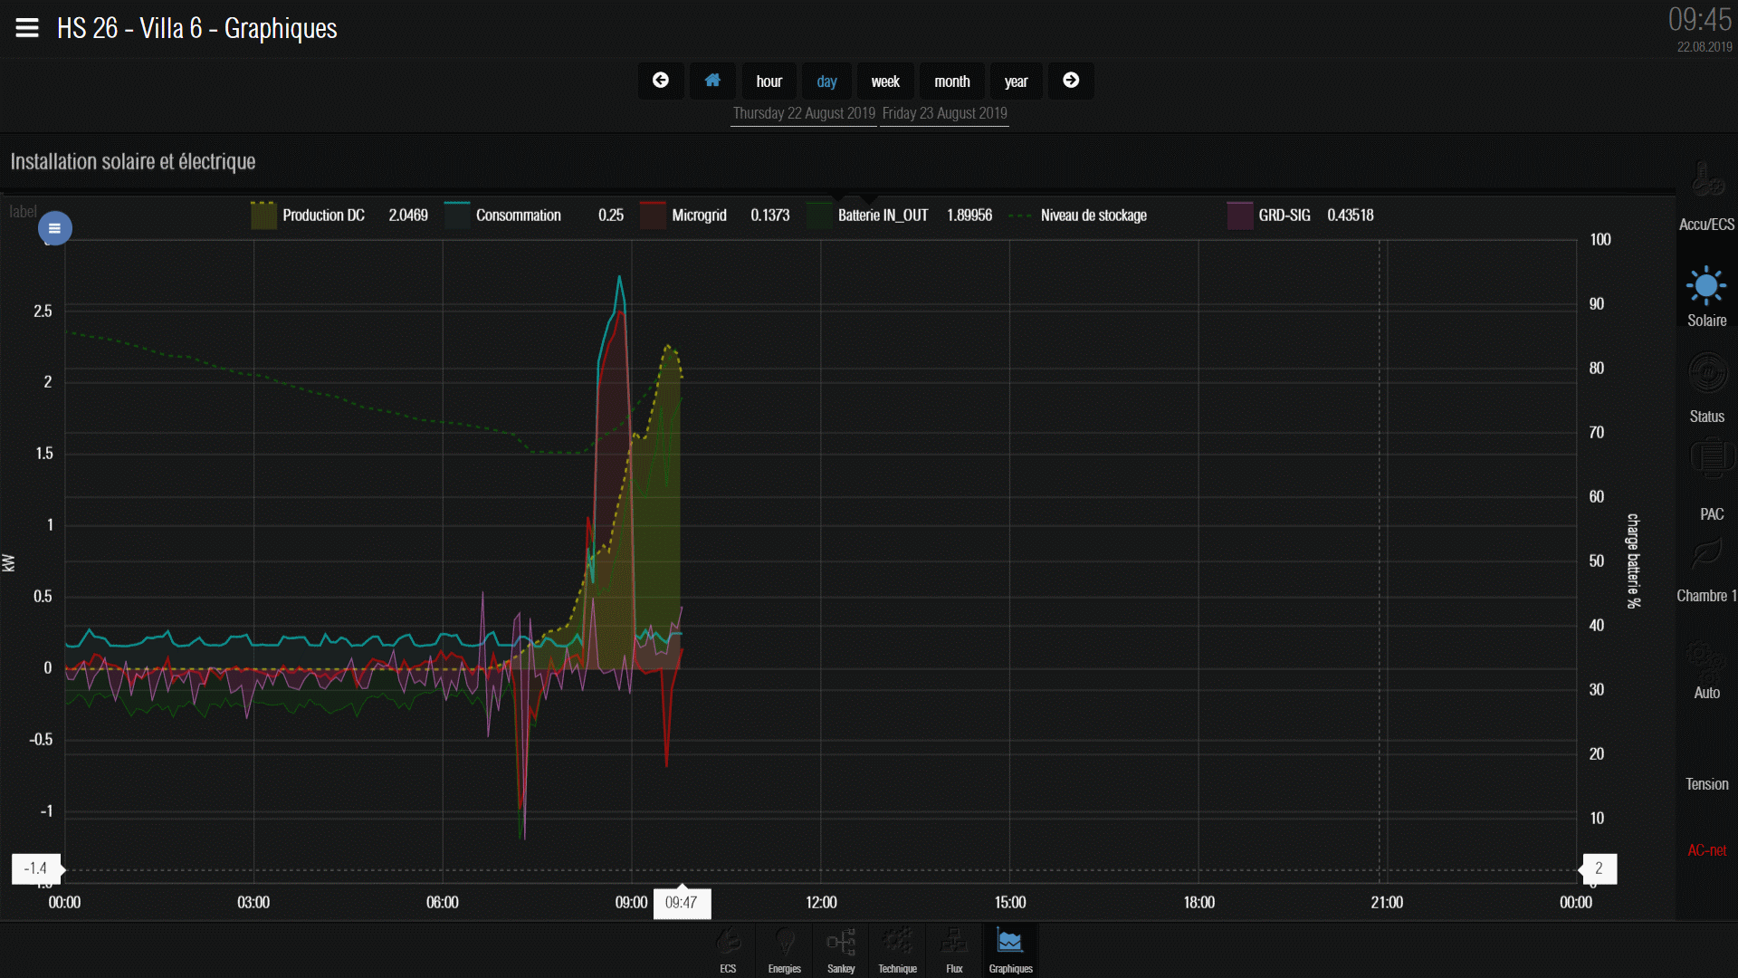Open the Status sidebar page
This screenshot has height=978, width=1738.
(1706, 388)
